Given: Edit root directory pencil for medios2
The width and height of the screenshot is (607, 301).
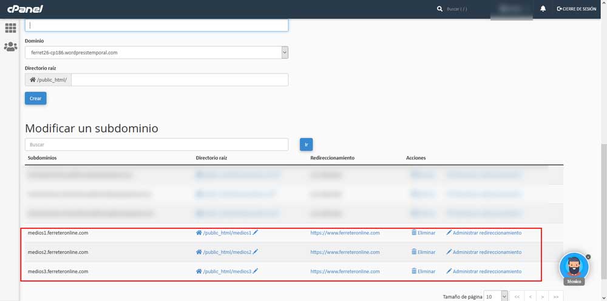Looking at the screenshot, I should tap(255, 252).
